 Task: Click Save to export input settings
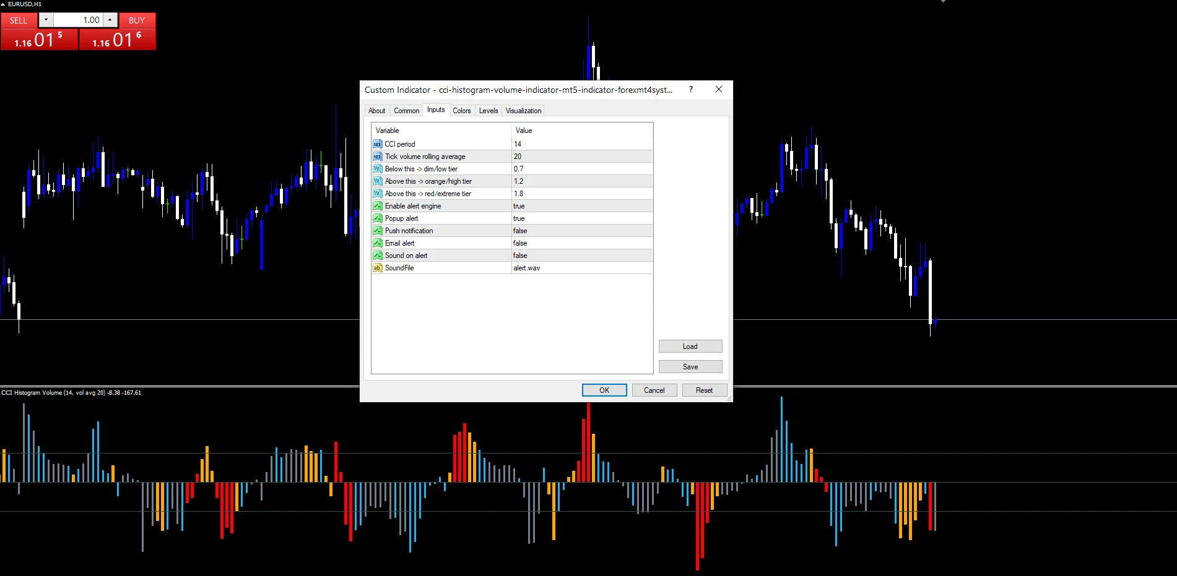(x=690, y=367)
